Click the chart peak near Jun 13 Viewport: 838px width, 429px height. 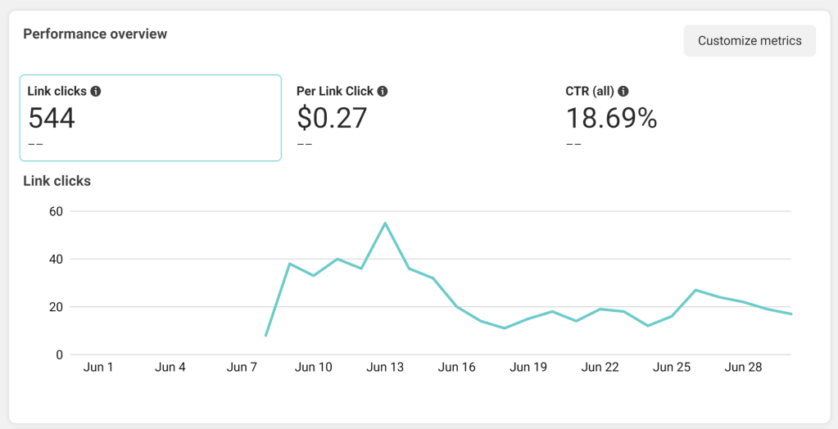pos(385,224)
